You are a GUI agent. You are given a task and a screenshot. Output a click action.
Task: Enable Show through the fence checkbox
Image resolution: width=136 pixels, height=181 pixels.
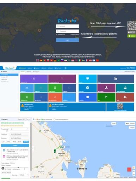54,119
